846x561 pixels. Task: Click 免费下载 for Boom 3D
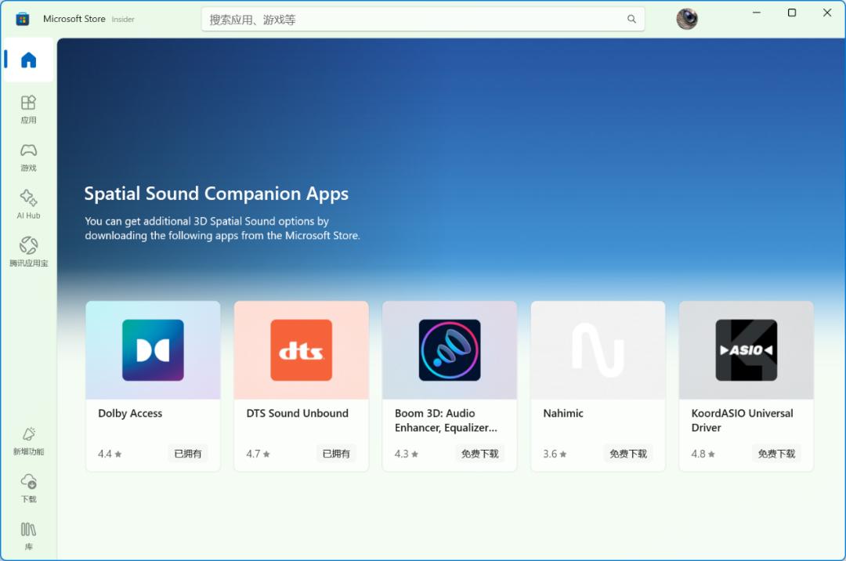click(x=479, y=454)
